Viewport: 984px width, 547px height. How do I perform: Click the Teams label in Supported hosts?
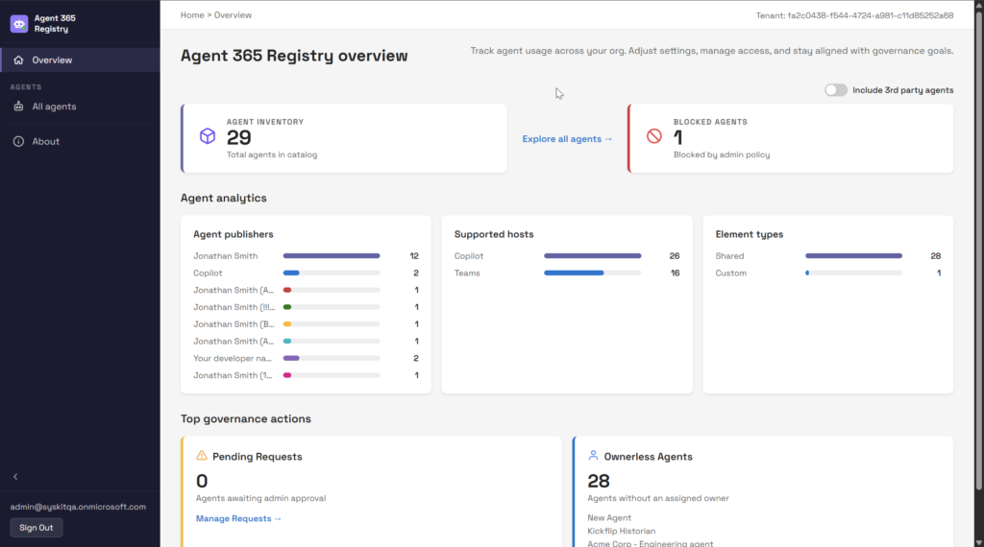(x=467, y=273)
